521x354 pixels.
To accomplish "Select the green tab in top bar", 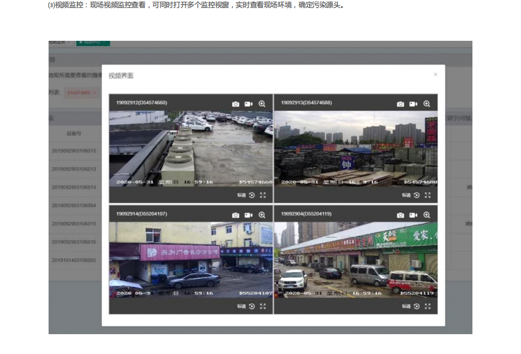I will [93, 42].
